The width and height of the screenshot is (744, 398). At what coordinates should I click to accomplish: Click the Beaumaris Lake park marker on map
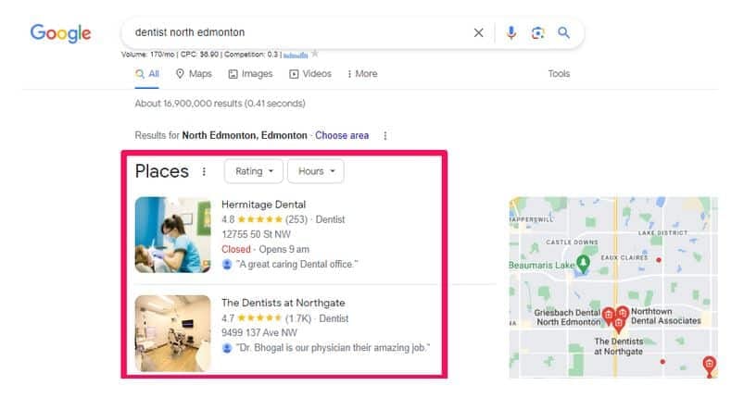tap(583, 264)
